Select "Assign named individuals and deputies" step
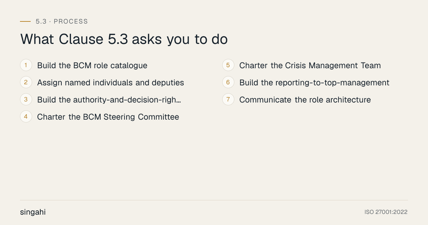The image size is (428, 225). pos(111,82)
